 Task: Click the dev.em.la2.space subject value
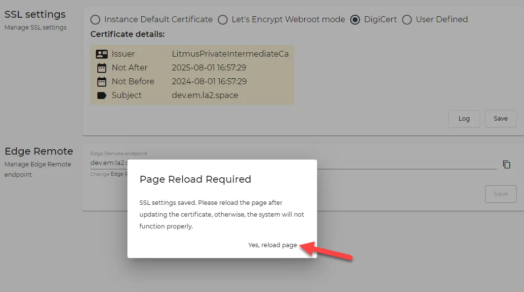tap(205, 95)
